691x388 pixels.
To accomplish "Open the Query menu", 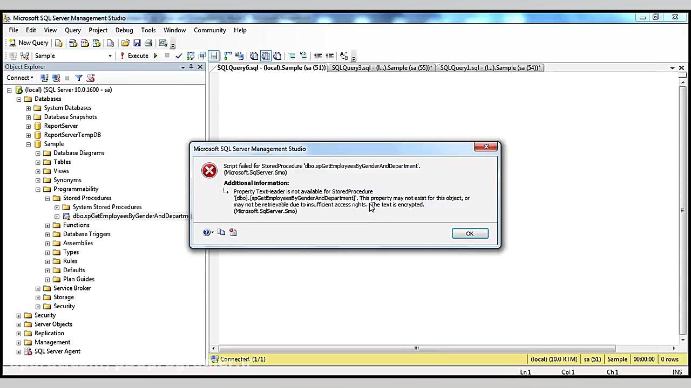I will (x=72, y=30).
